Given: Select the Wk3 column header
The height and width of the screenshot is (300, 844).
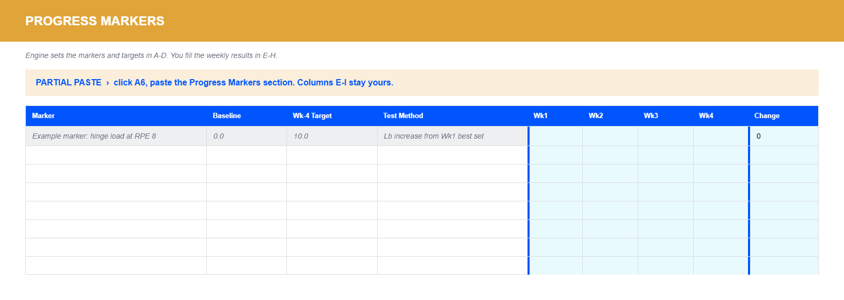Looking at the screenshot, I should tap(666, 116).
